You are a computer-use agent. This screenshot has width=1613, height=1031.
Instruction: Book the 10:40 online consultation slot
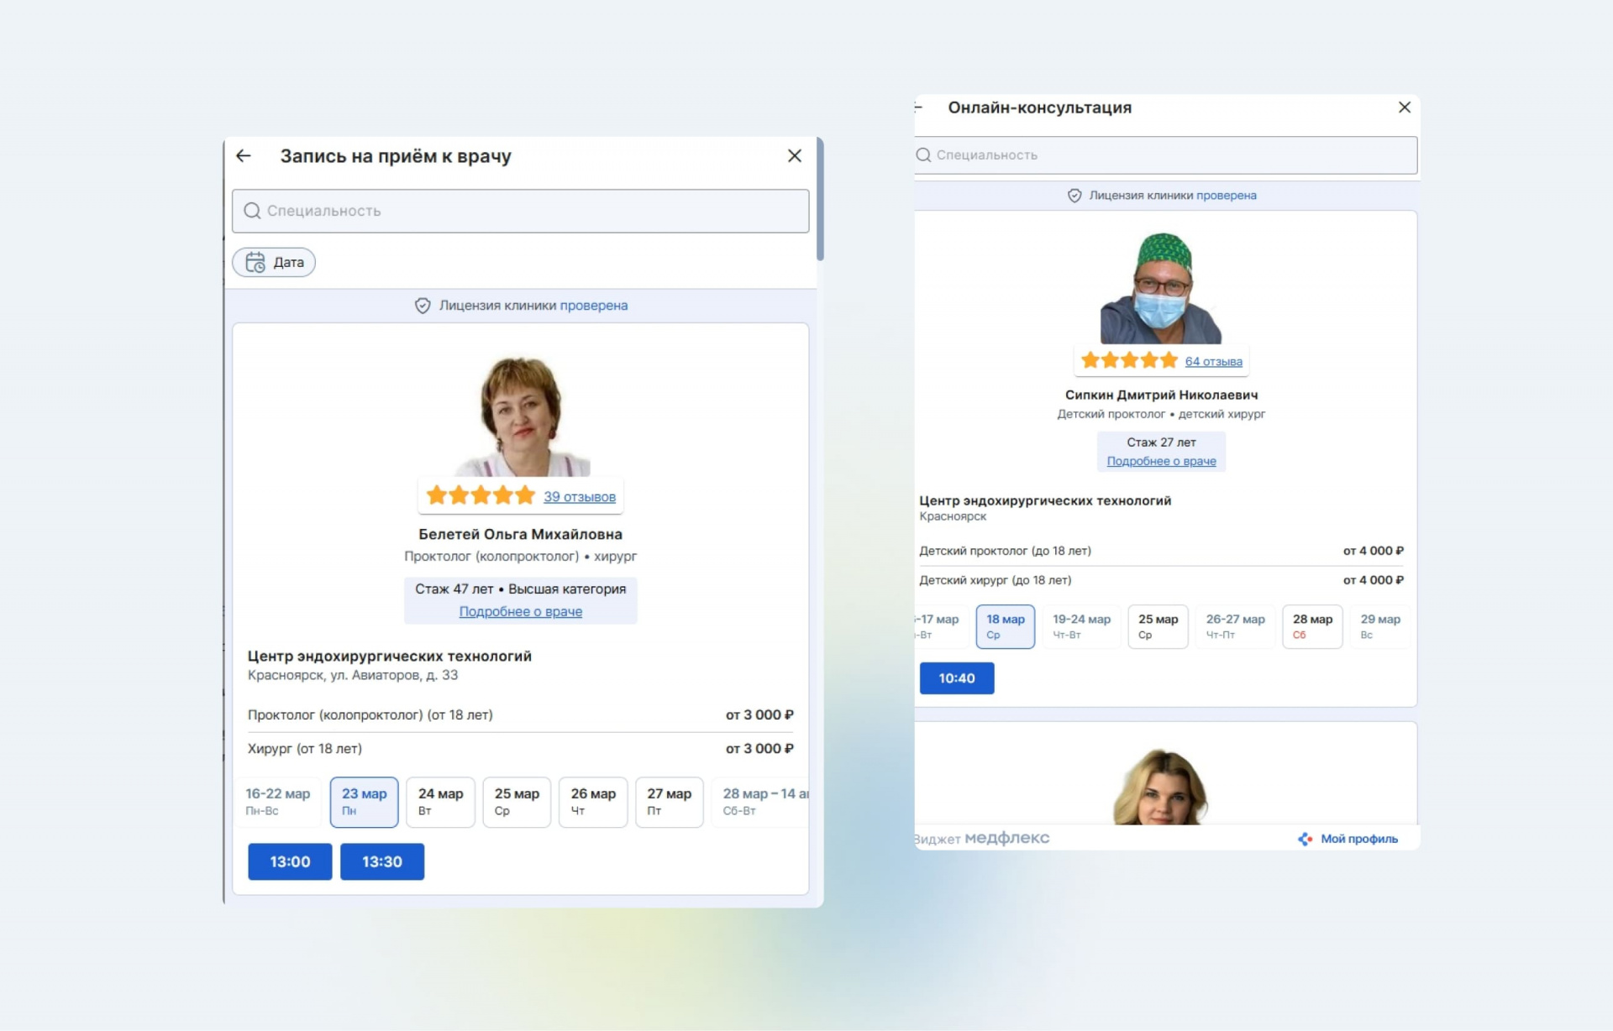(957, 678)
